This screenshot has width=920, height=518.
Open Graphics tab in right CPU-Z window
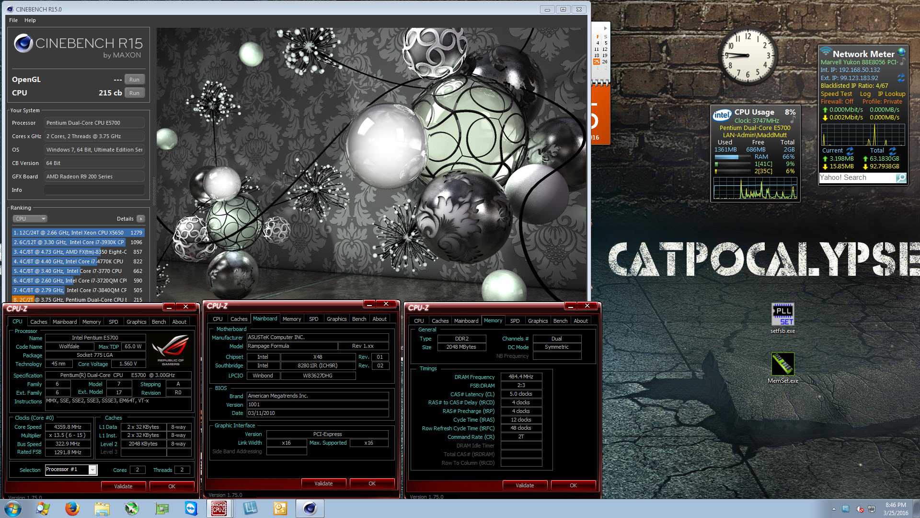click(538, 321)
